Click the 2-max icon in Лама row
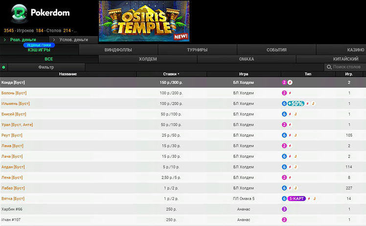 point(284,146)
